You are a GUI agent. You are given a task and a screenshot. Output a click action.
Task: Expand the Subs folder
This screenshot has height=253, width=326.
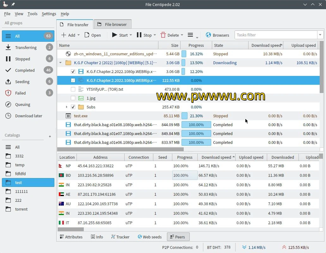(66, 107)
